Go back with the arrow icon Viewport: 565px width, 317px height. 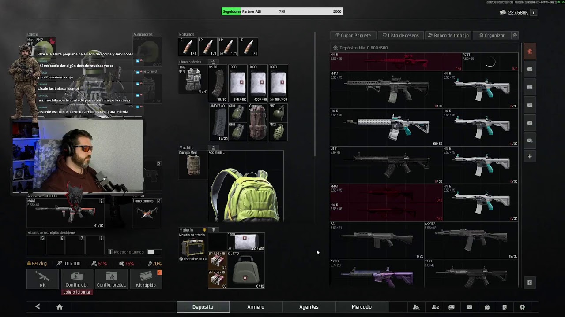click(x=38, y=307)
